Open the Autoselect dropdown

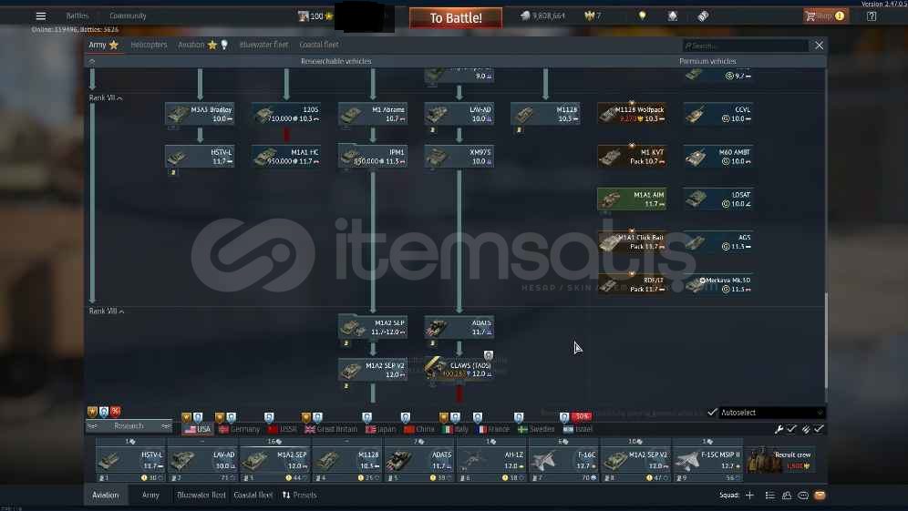(770, 413)
